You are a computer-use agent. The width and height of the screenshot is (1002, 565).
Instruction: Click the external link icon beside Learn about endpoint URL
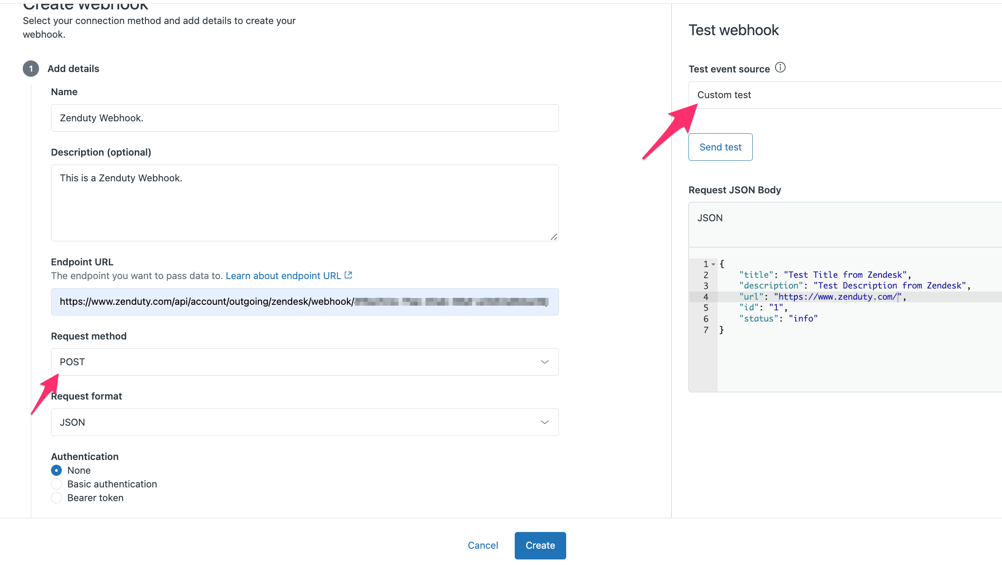348,275
